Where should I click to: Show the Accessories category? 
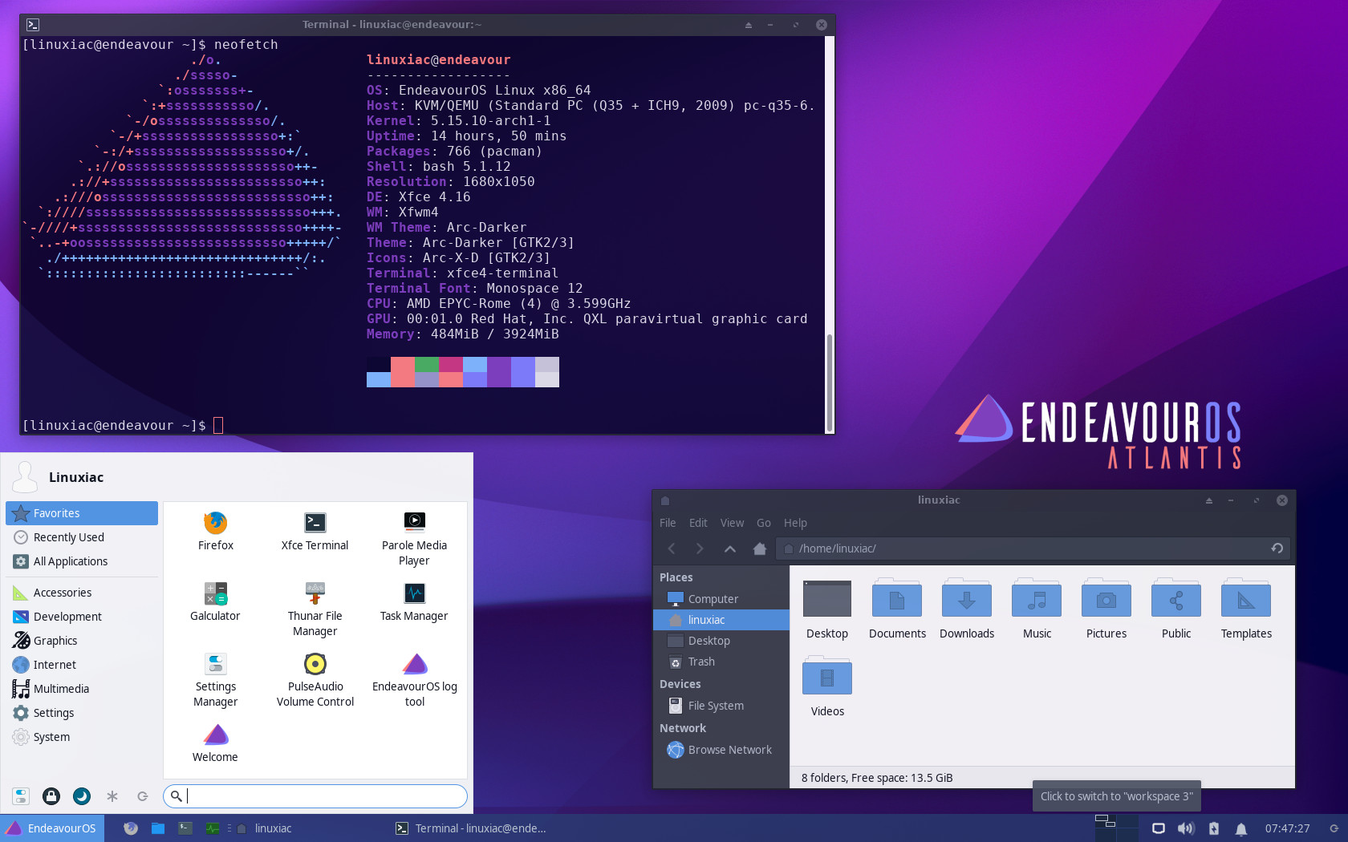click(82, 593)
